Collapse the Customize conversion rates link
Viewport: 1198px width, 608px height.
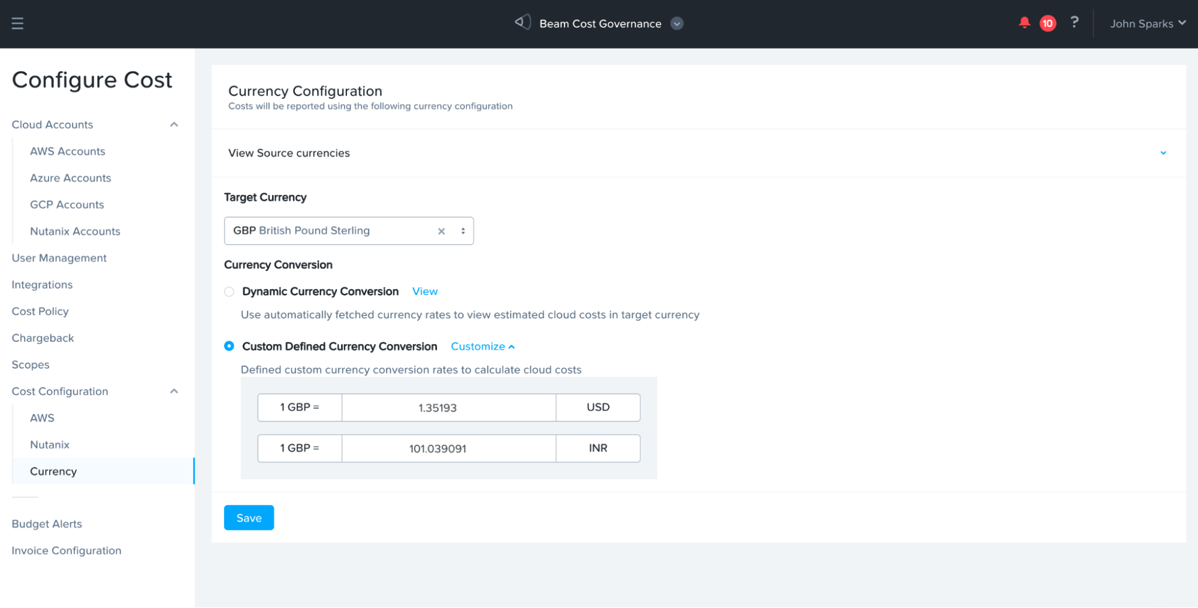tap(482, 347)
